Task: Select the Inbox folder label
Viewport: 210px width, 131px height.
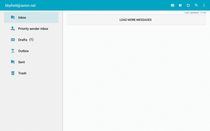Action: coord(22,17)
